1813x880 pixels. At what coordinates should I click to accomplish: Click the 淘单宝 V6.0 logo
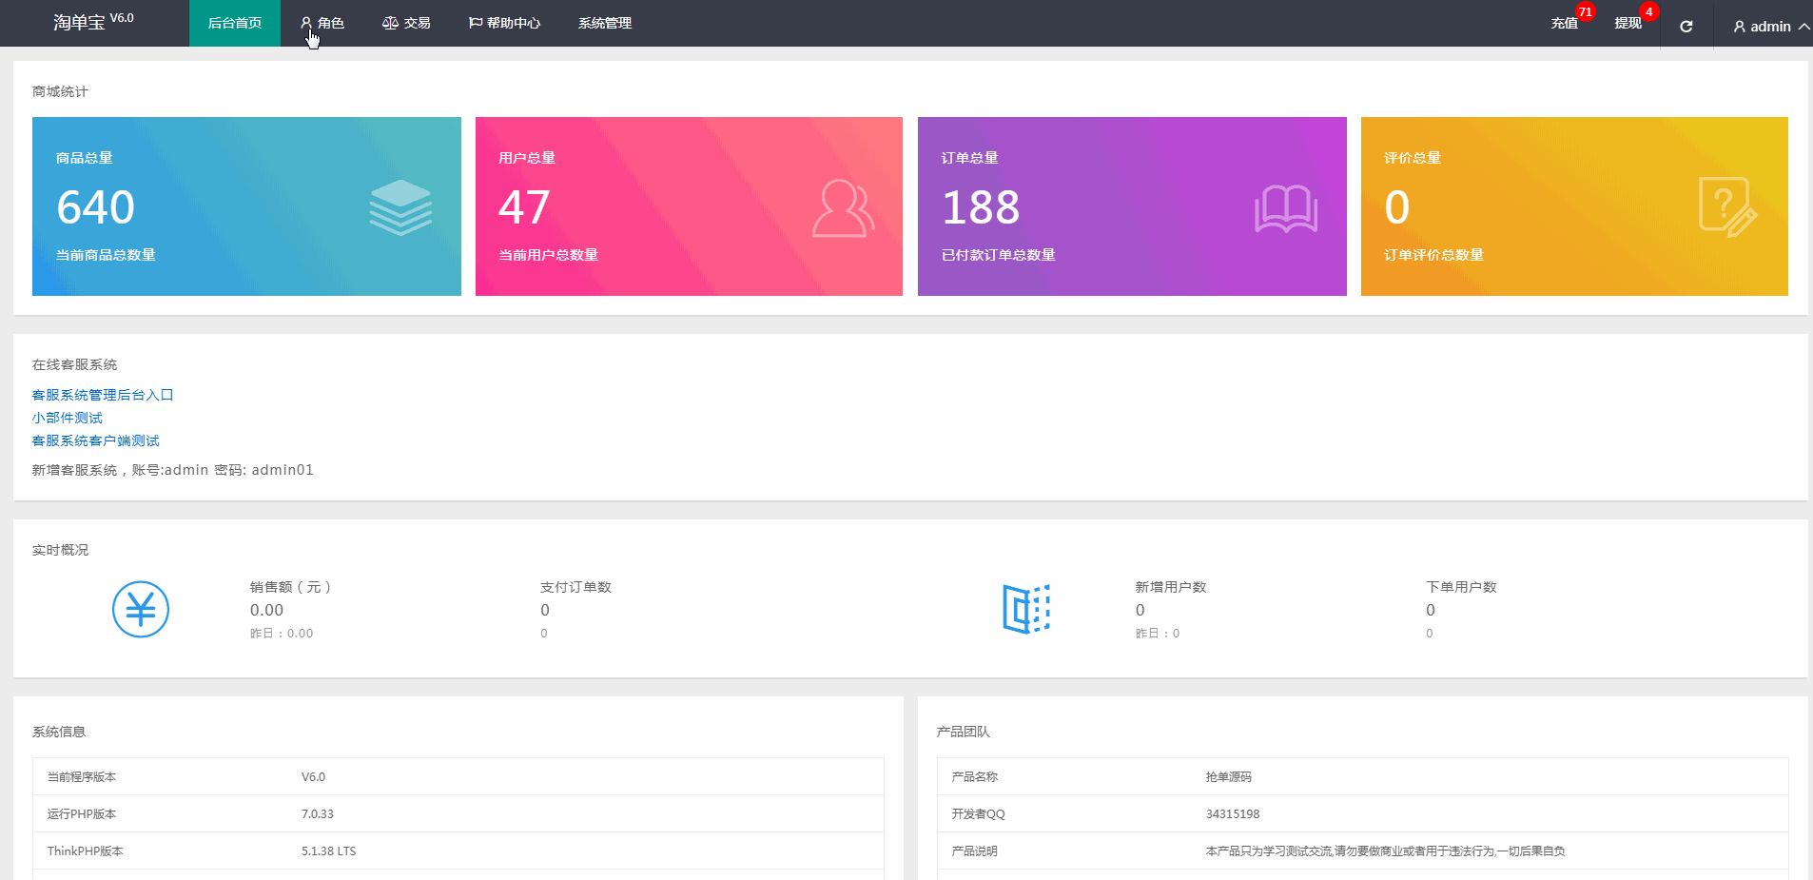pos(93,22)
